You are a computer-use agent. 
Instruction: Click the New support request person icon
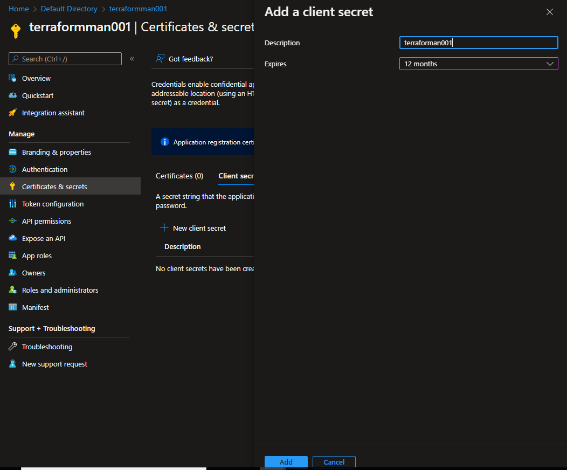(x=12, y=364)
